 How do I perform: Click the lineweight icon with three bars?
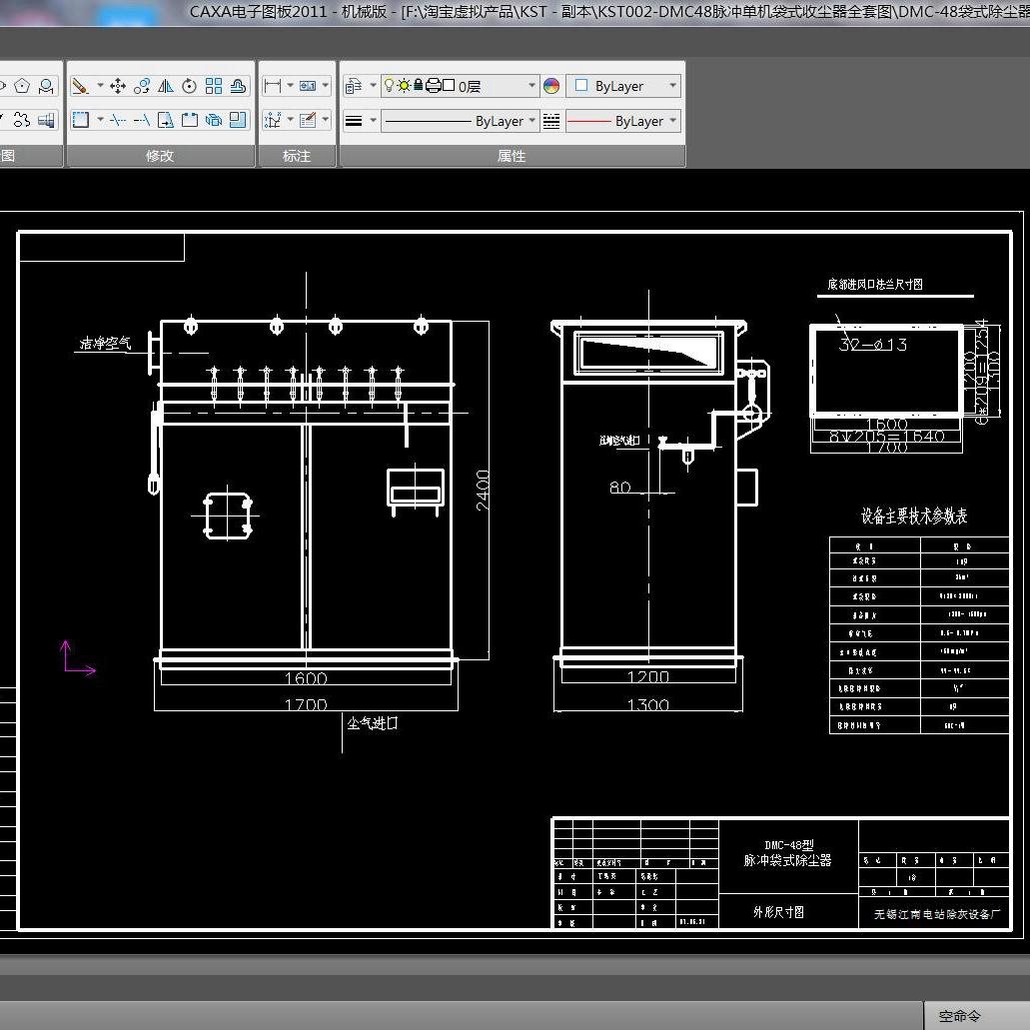[354, 121]
